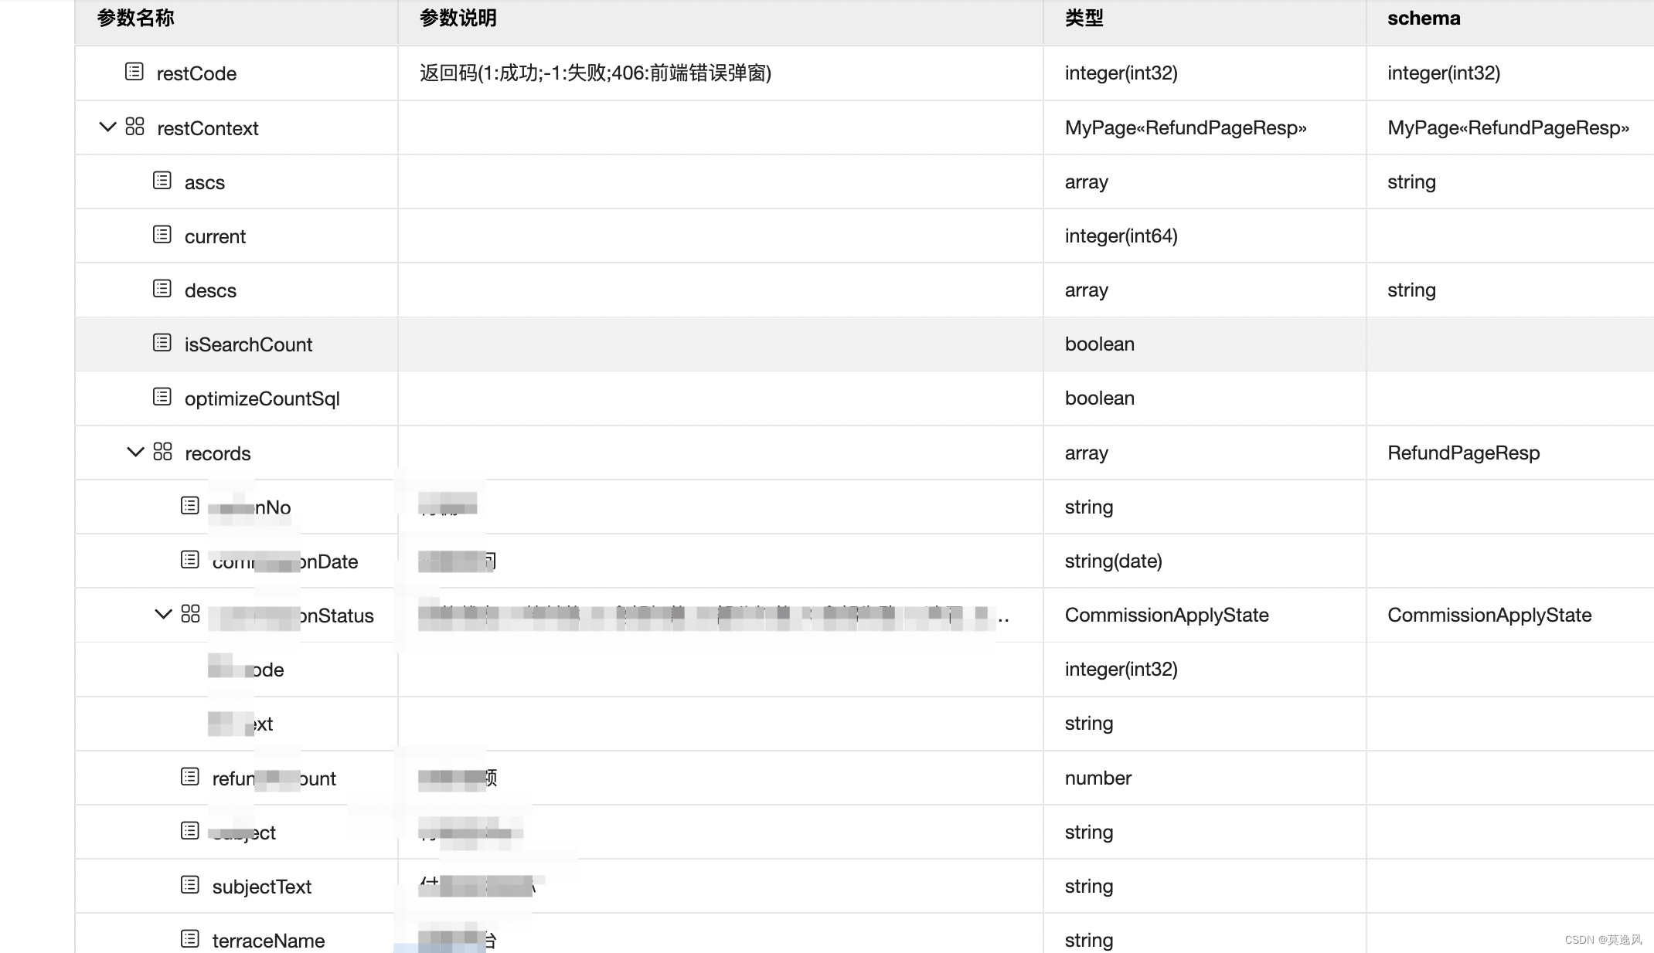This screenshot has width=1654, height=953.
Task: Click the restContext row expand icon
Action: click(x=107, y=127)
